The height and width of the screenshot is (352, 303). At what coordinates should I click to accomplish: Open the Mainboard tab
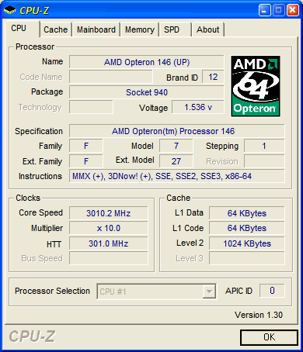(x=96, y=29)
